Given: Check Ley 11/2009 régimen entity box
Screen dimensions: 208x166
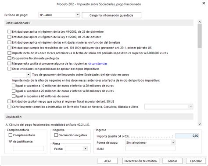Looking at the screenshot, I should [x=9, y=37].
